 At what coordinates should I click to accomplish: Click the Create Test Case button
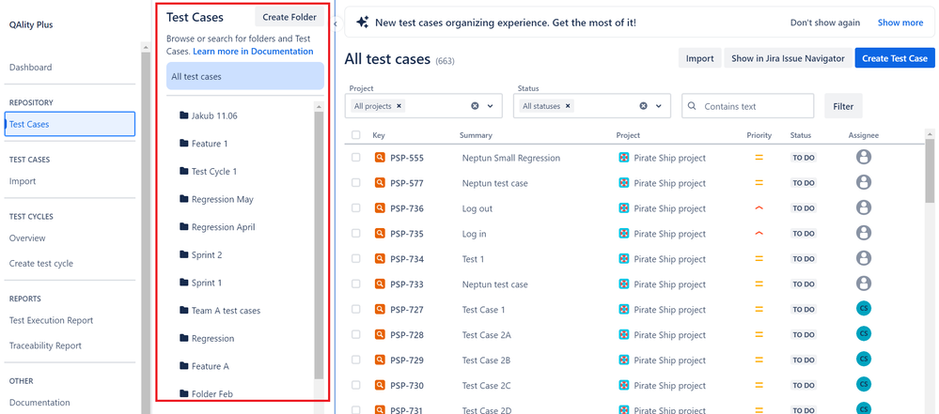(x=895, y=58)
